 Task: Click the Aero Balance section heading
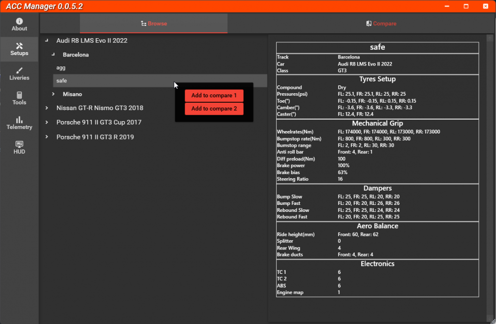[x=377, y=226]
